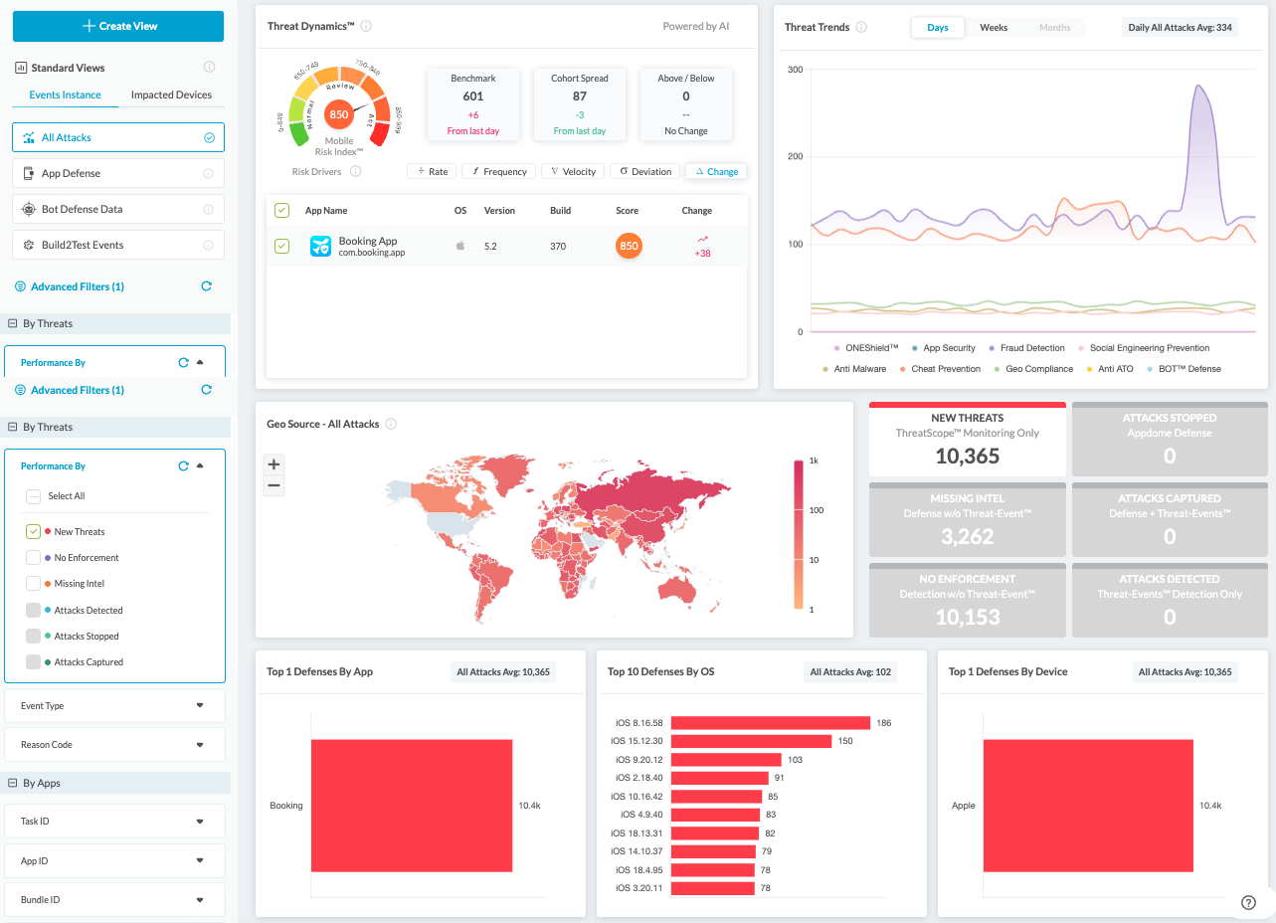
Task: Click the map zoom in plus button
Action: (274, 464)
